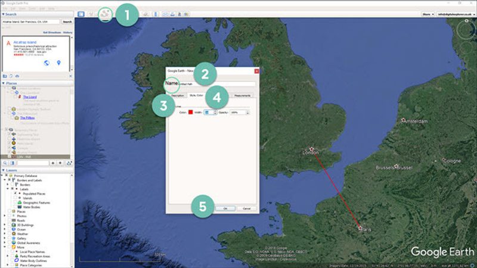Click the compass navigation ring on the map
The height and width of the screenshot is (268, 477).
click(x=466, y=29)
